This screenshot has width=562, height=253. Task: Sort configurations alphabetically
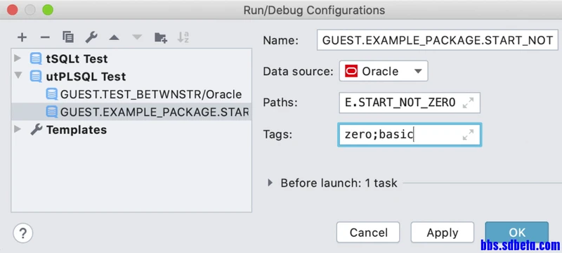pyautogui.click(x=183, y=37)
